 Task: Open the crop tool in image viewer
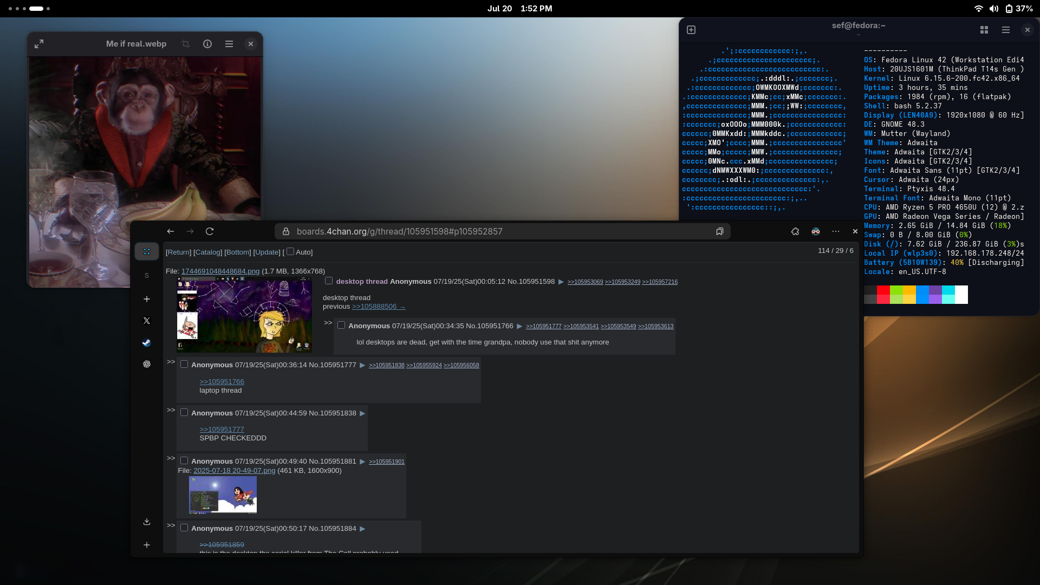tap(186, 44)
